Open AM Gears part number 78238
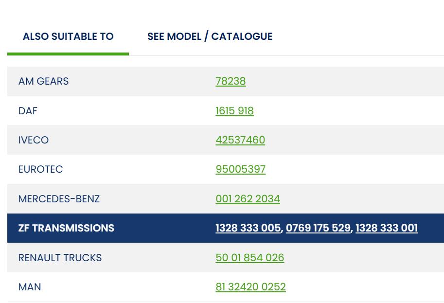The width and height of the screenshot is (444, 303). click(x=231, y=81)
